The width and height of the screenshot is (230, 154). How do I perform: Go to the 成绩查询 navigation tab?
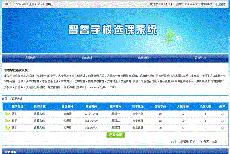[143, 57]
